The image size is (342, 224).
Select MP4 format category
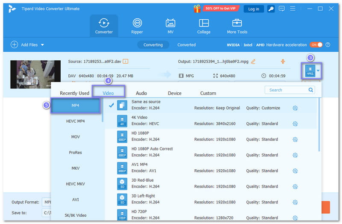[x=76, y=105]
